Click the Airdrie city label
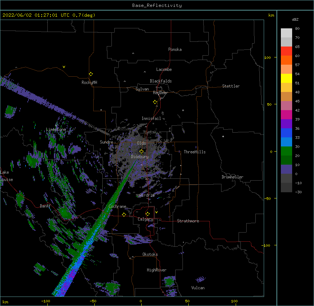The width and height of the screenshot is (314, 306). [147, 195]
